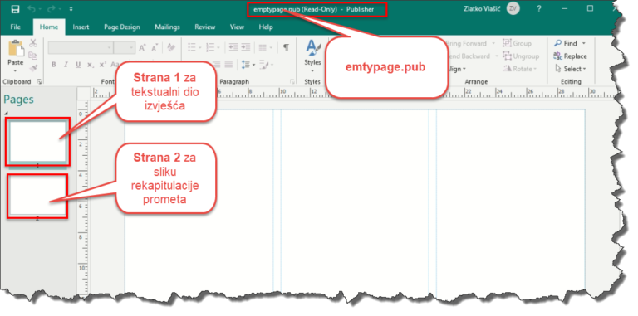Image resolution: width=638 pixels, height=316 pixels.
Task: Toggle paragraph marks pilcrow button
Action: pyautogui.click(x=286, y=47)
